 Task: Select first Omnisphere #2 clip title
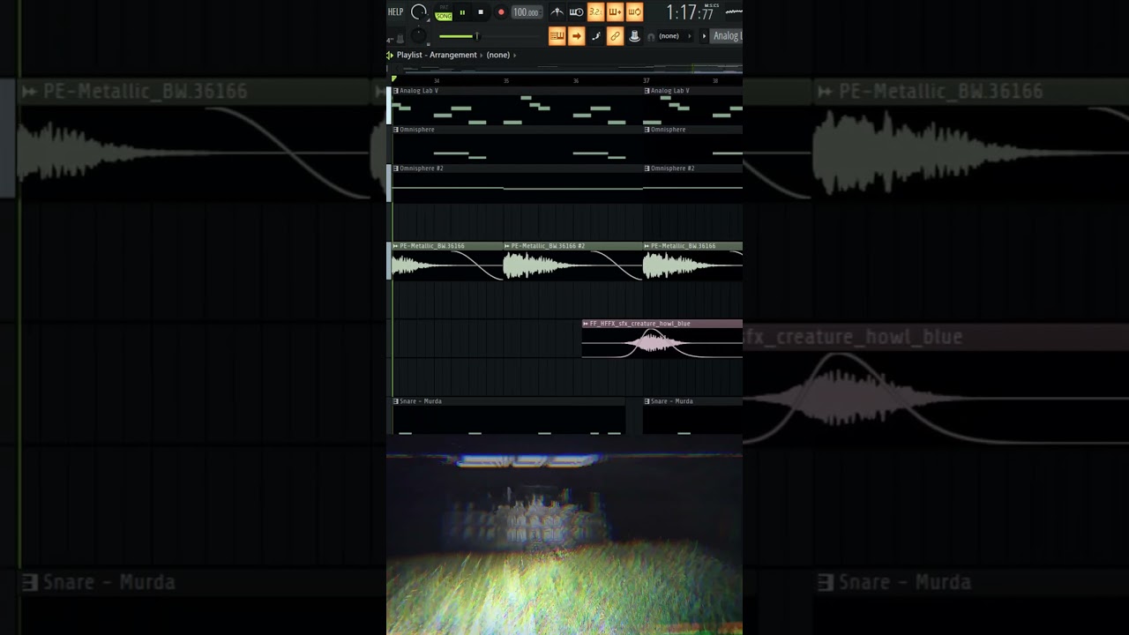(422, 168)
